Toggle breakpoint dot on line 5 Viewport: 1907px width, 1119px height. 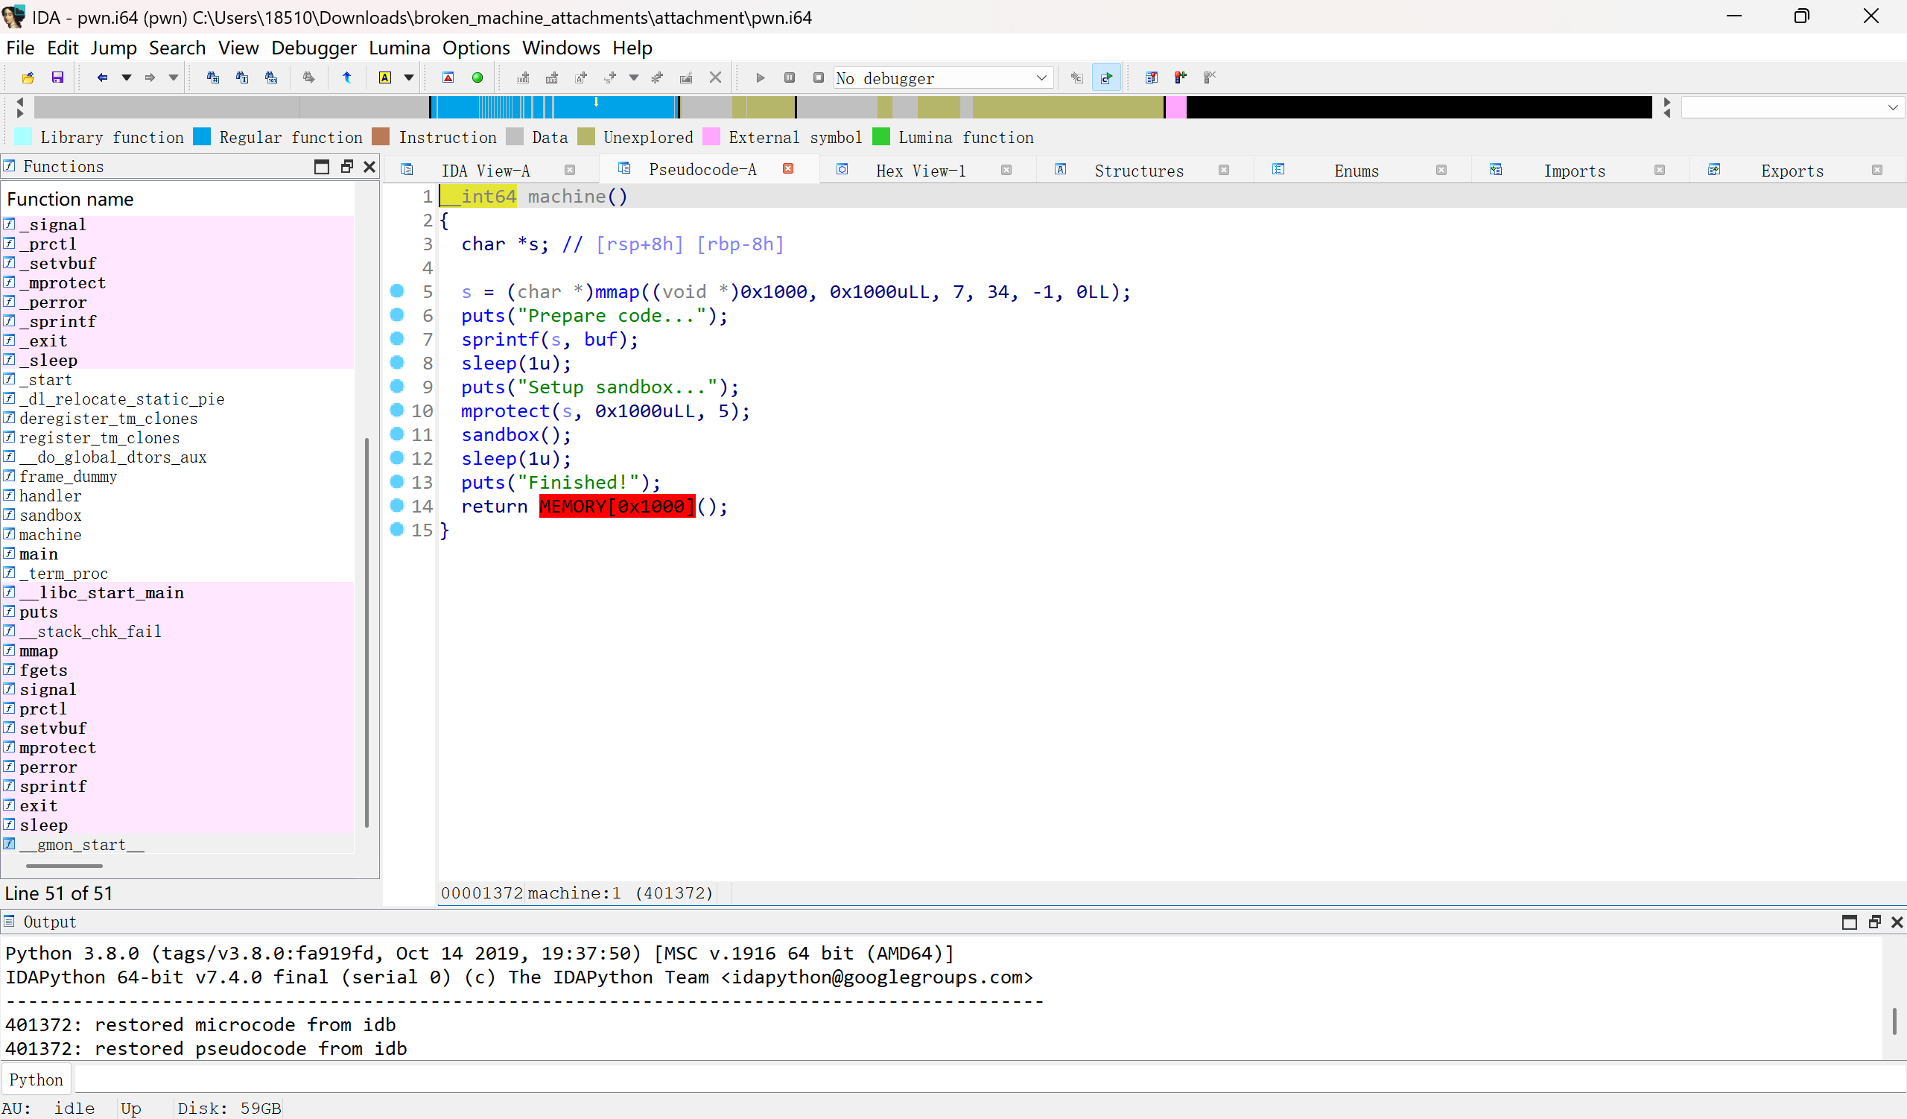(396, 291)
